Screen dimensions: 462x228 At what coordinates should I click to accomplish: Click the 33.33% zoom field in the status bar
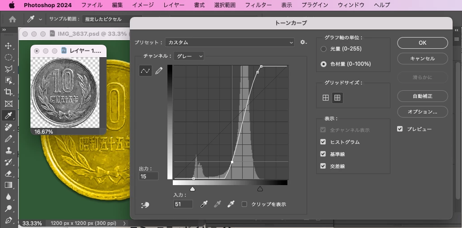point(32,223)
